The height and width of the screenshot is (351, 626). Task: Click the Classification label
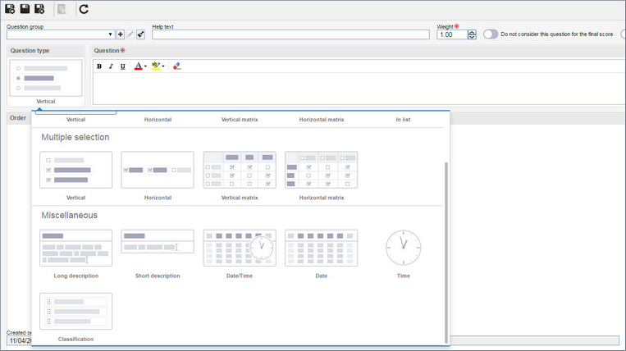(75, 340)
